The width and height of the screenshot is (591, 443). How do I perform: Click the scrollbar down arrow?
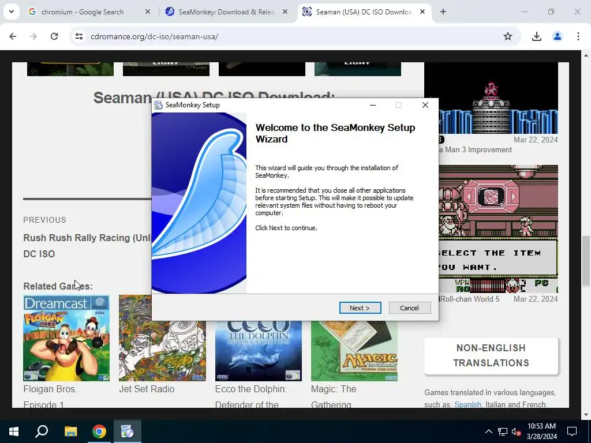[586, 415]
